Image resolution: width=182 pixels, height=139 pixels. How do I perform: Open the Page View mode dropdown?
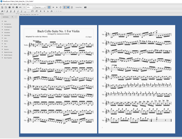pos(41,7)
